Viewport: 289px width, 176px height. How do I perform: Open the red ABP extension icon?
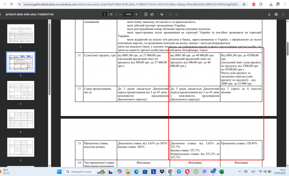point(254,4)
